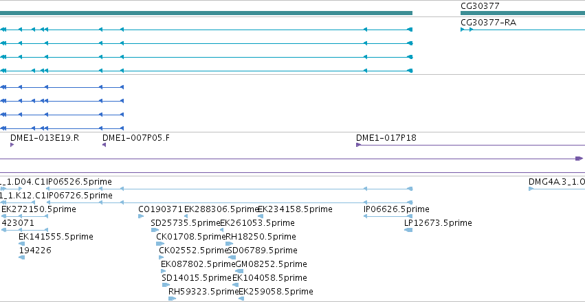Select the EK288306.5prime EST label

pyautogui.click(x=221, y=209)
